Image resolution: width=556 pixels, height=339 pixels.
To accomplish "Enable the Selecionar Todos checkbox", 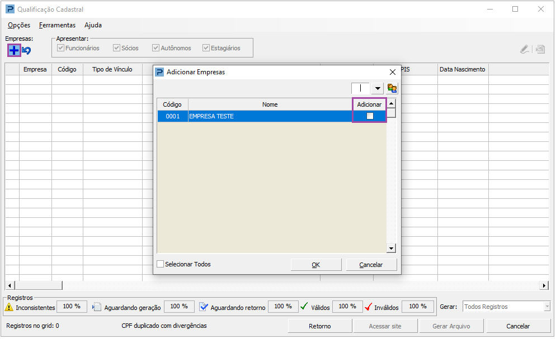I will [161, 264].
